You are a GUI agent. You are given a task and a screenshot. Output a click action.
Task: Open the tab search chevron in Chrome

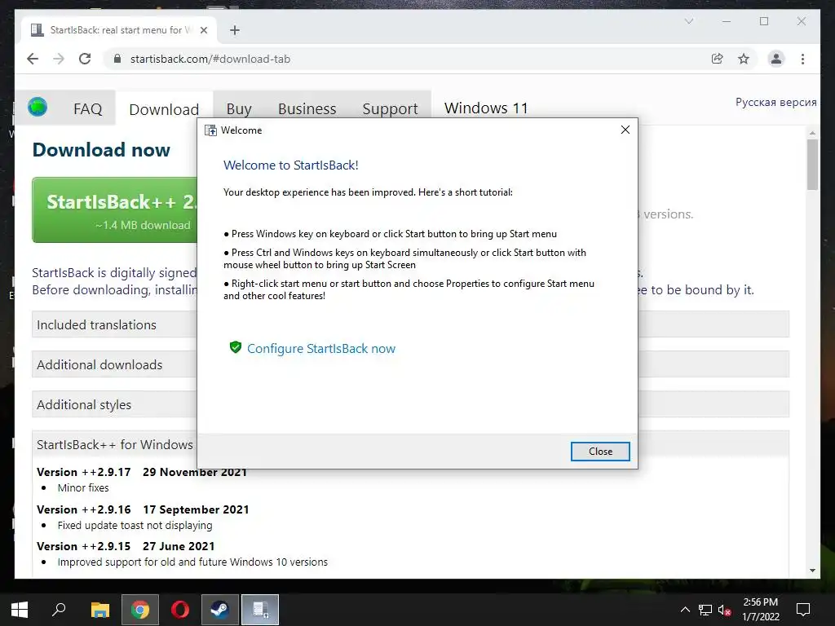click(x=688, y=21)
